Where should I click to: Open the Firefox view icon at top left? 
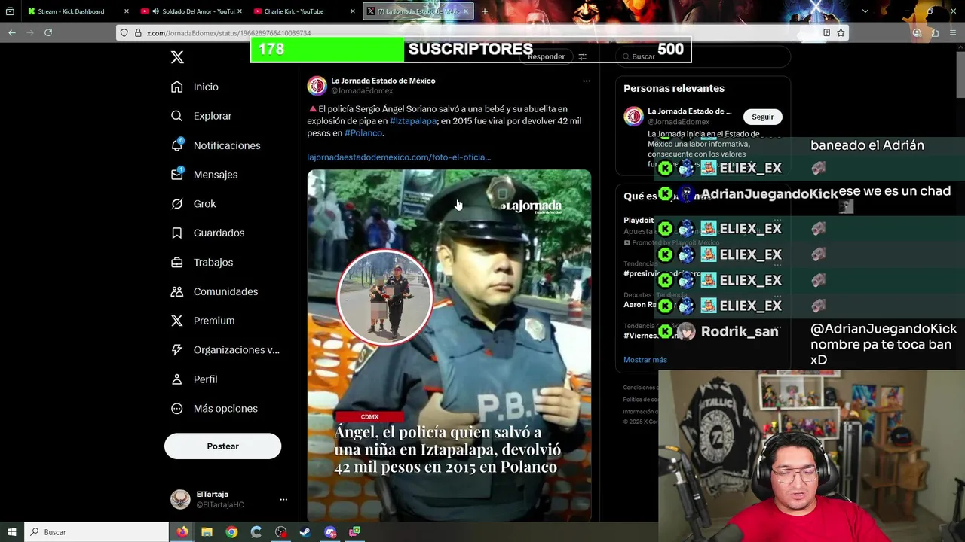(x=10, y=11)
